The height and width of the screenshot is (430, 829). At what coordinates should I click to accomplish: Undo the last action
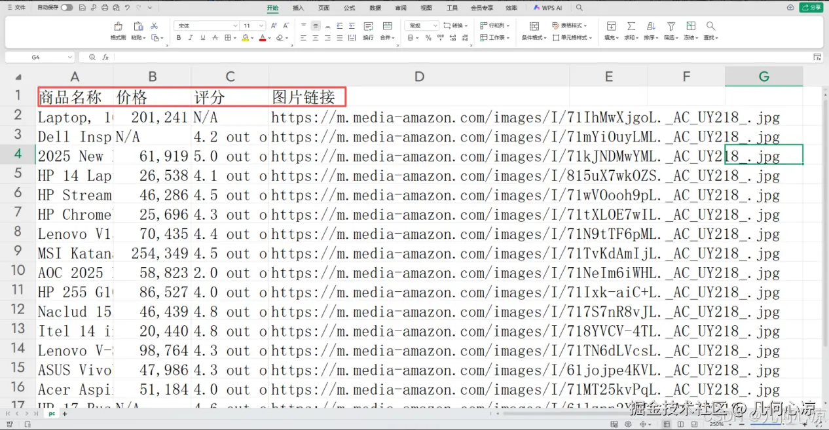pyautogui.click(x=127, y=8)
